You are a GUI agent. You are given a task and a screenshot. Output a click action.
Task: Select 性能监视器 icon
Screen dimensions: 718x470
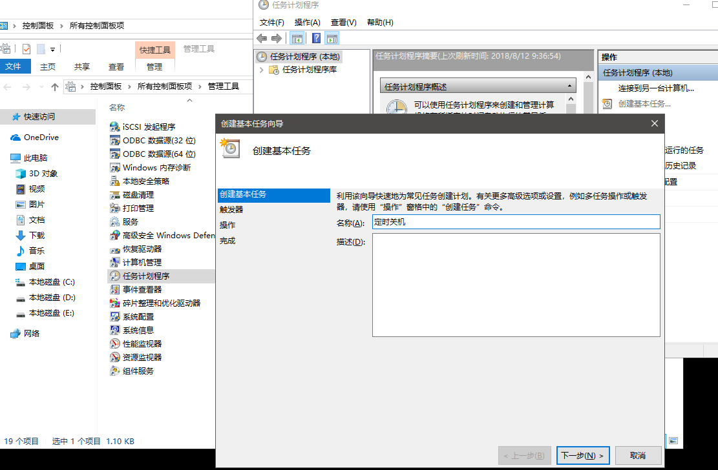coord(115,343)
